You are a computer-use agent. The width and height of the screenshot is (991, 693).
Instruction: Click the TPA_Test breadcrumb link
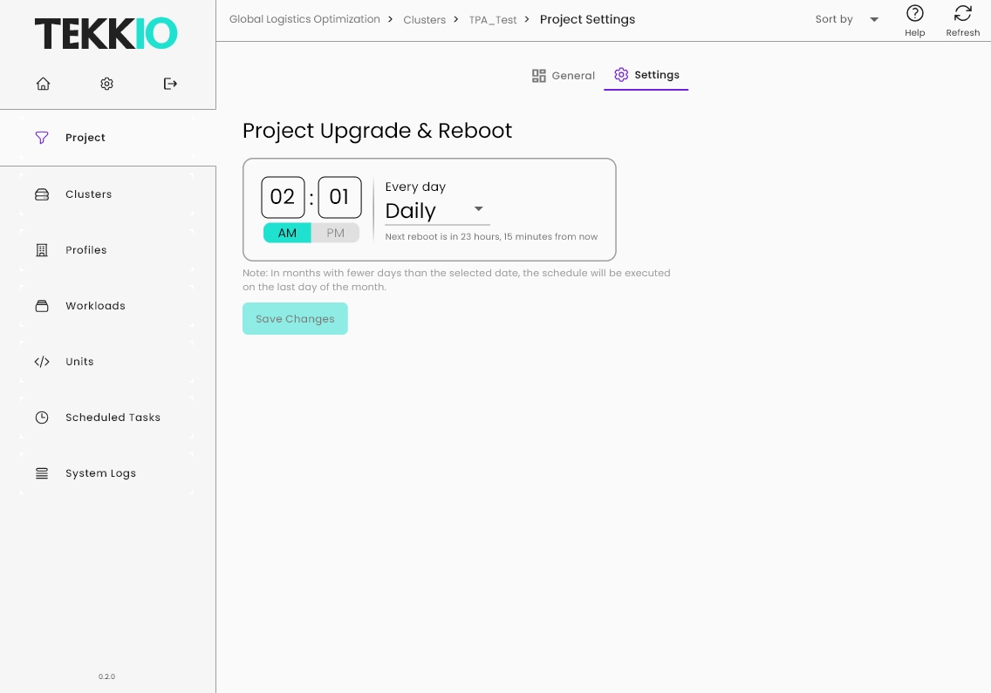[x=493, y=19]
